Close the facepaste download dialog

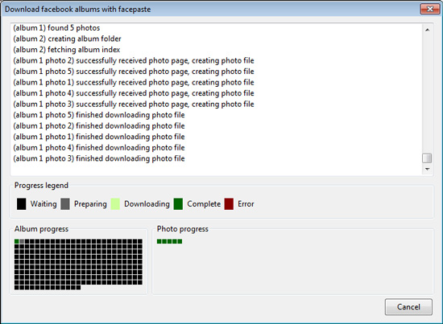click(x=430, y=9)
